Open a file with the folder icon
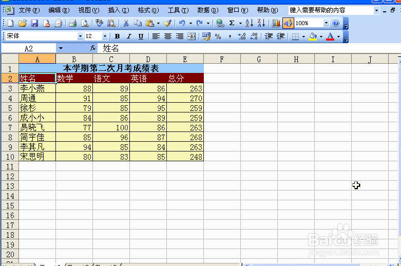Screen dimensions: 401x266 click(x=23, y=23)
